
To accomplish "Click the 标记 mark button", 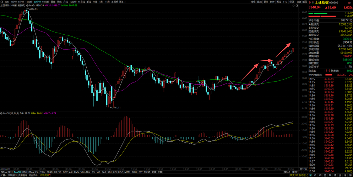I will 292,1.
